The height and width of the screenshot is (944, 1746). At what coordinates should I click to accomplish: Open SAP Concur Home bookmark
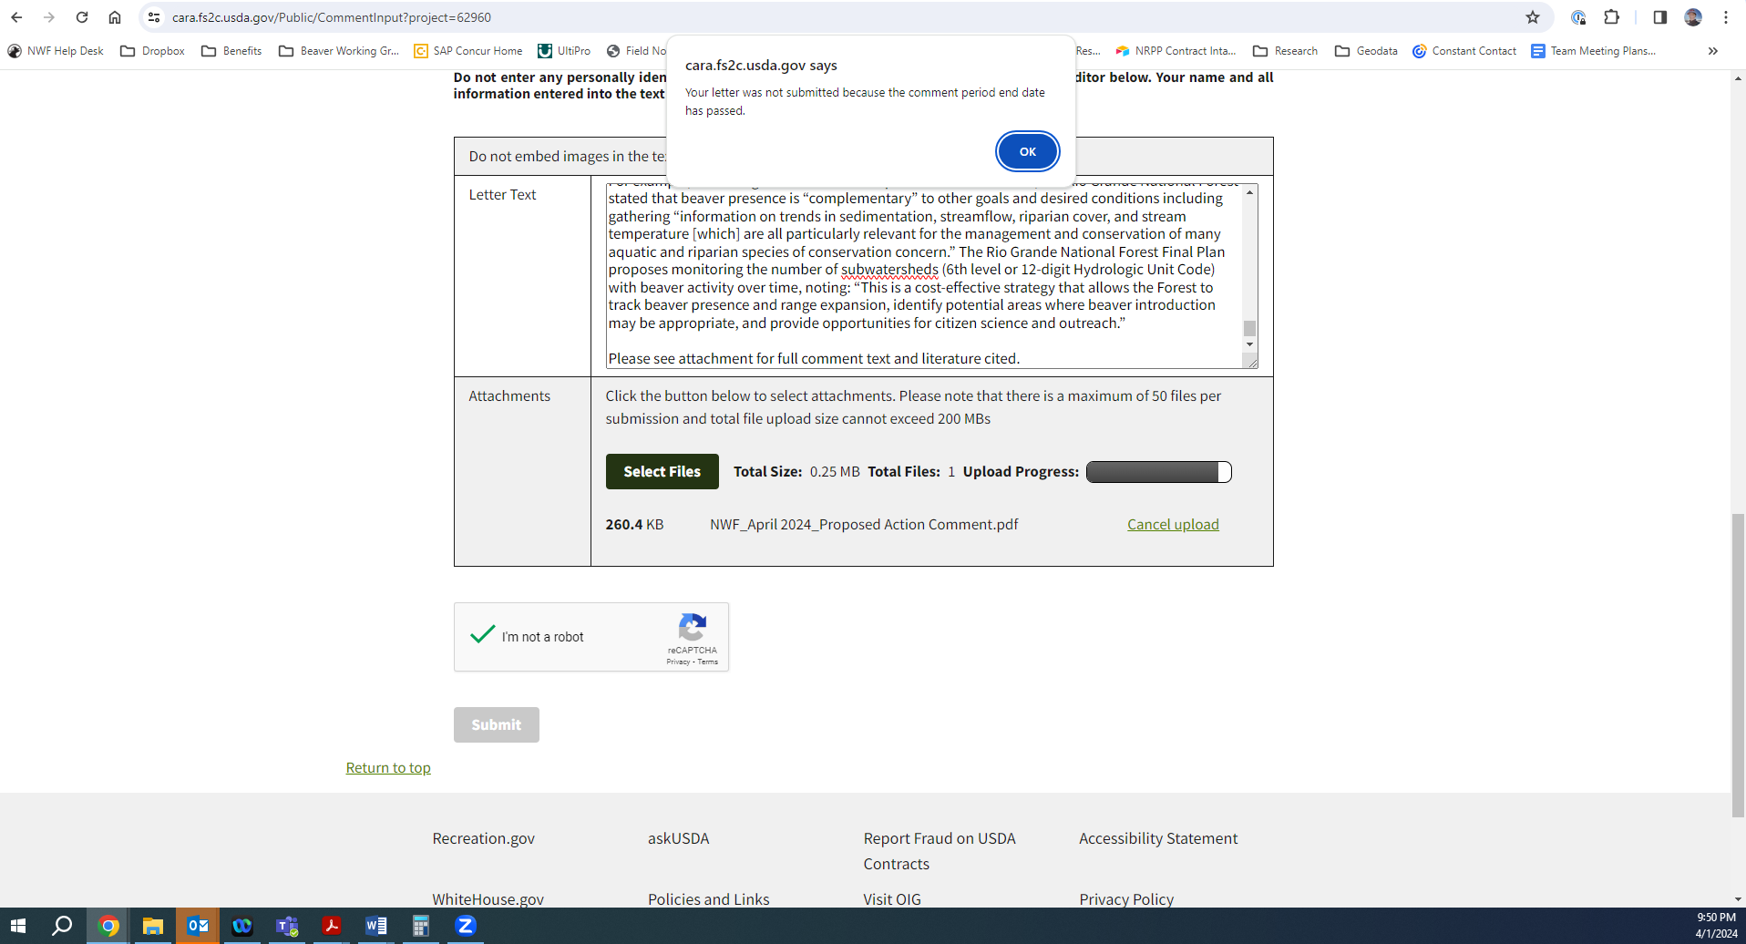click(x=468, y=51)
